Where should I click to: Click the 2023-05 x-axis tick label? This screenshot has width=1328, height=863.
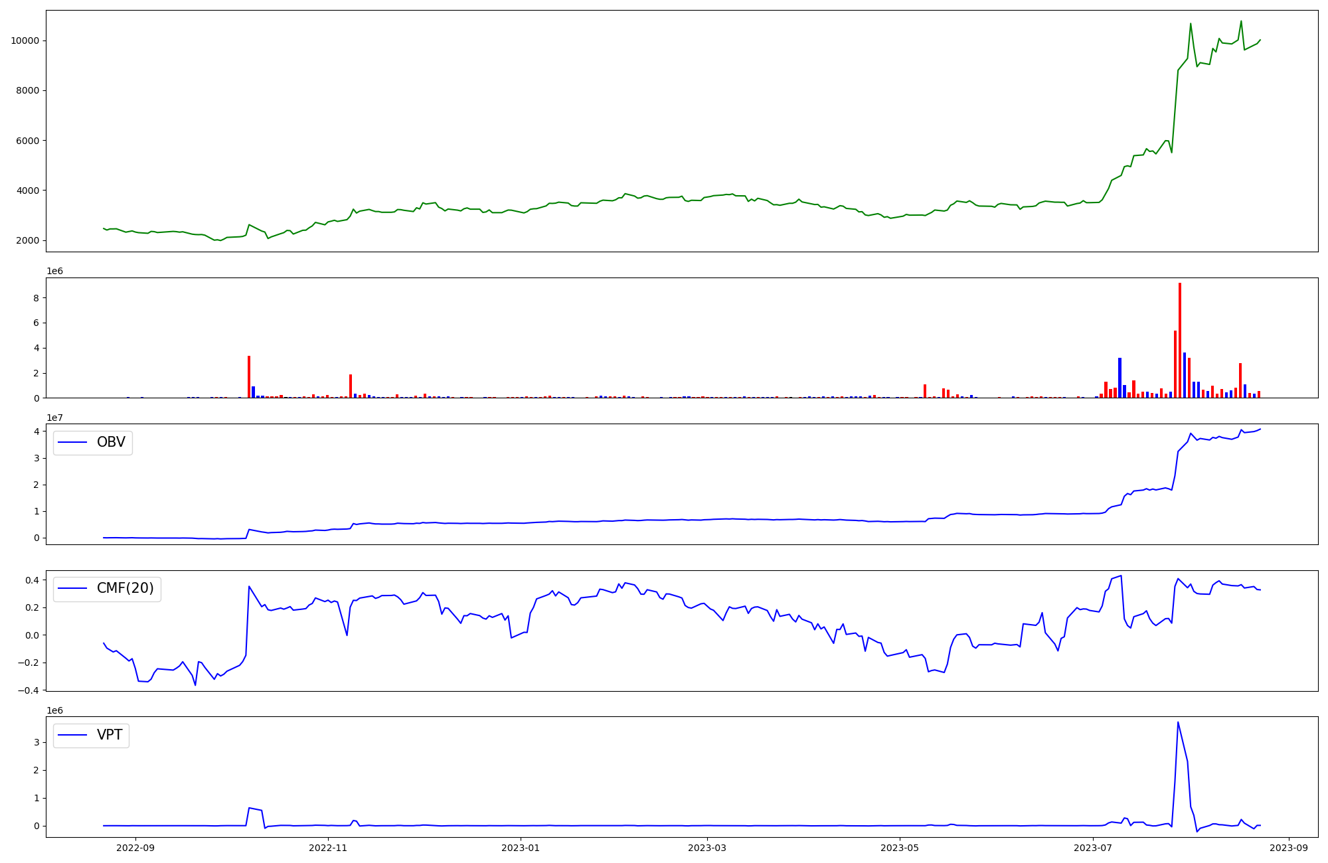pos(900,848)
